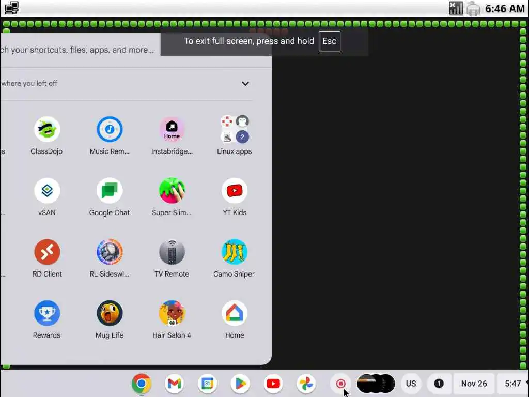Open the RL Sideswipe game

pyautogui.click(x=110, y=252)
